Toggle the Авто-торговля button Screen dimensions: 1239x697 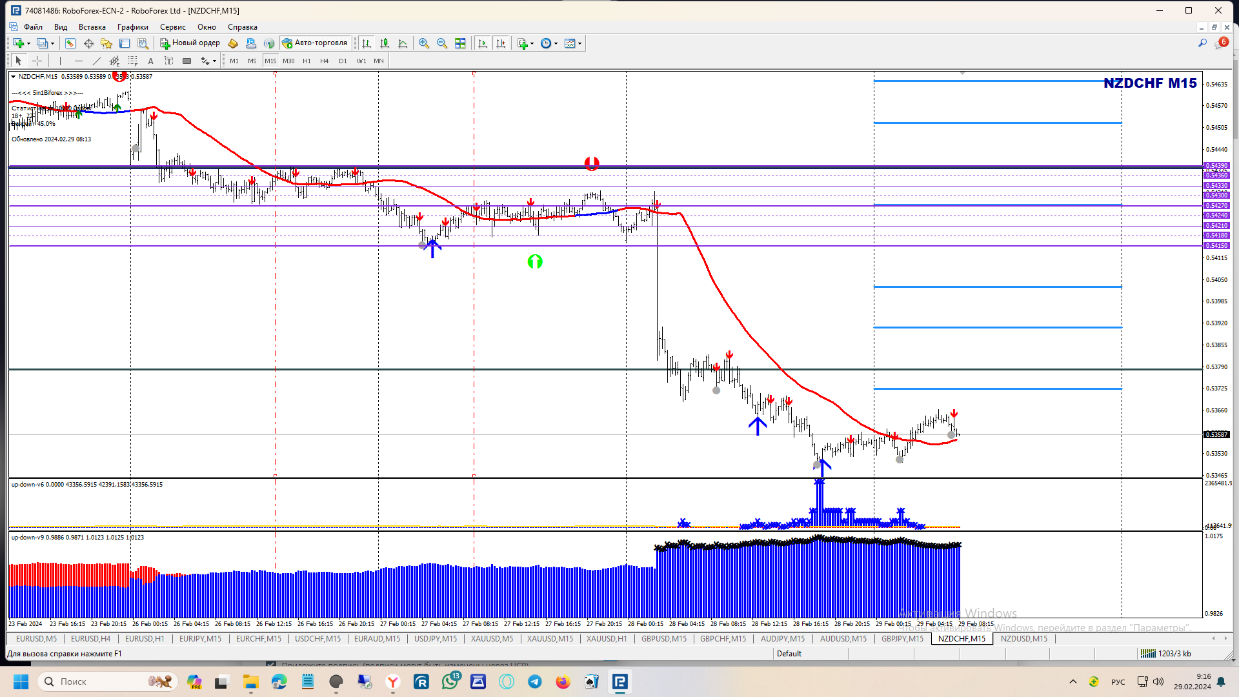315,43
